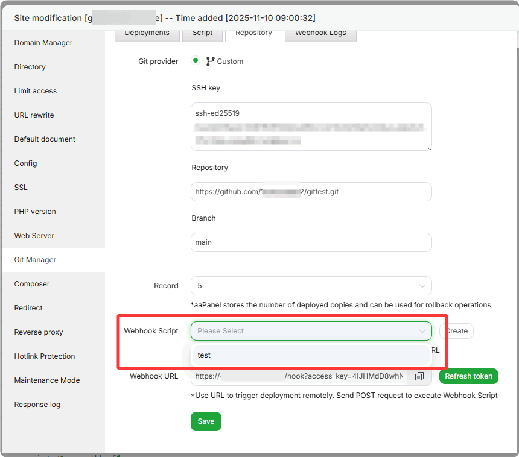Image resolution: width=519 pixels, height=457 pixels.
Task: Click into the SSH key text area
Action: tap(311, 127)
